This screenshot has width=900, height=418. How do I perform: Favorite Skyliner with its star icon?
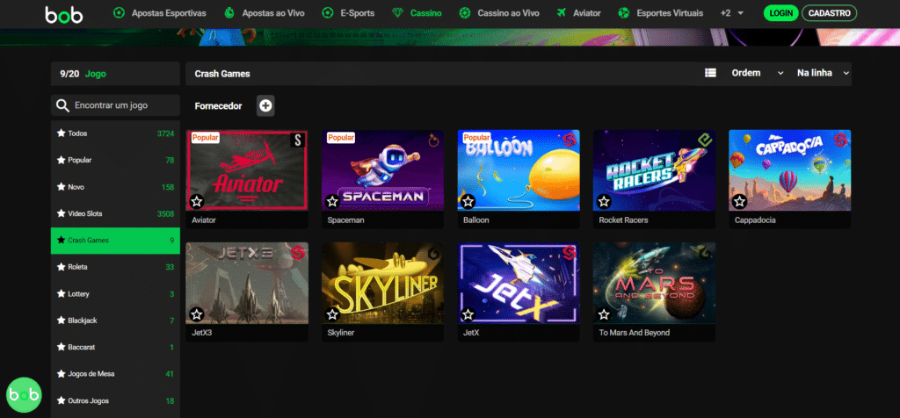[332, 314]
